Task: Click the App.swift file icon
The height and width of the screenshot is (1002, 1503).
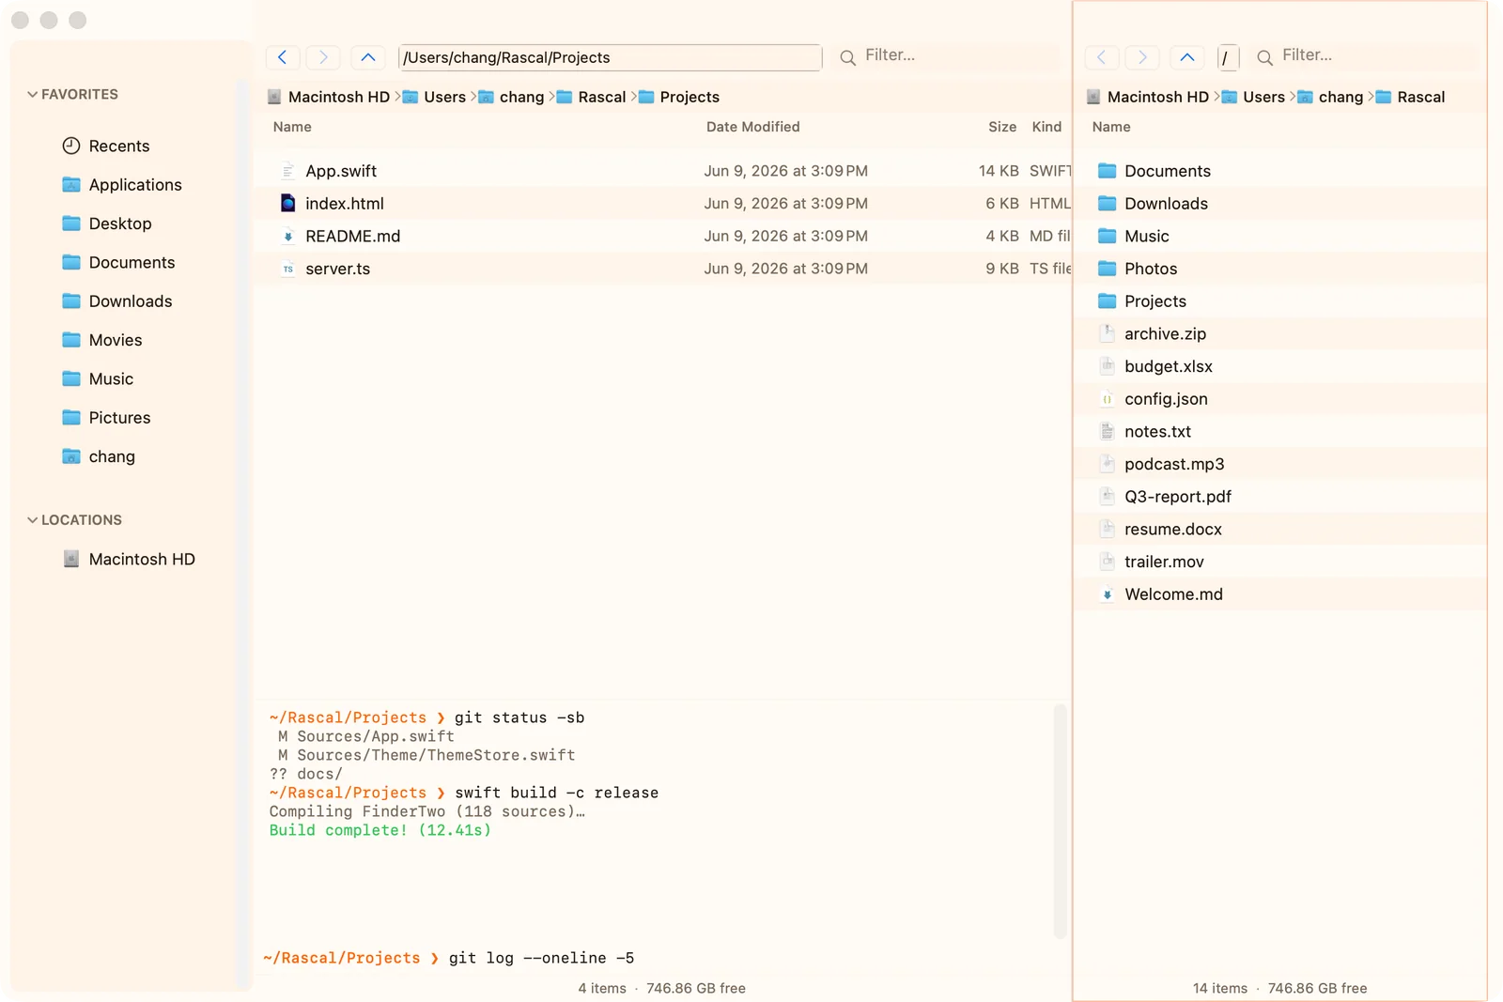Action: [287, 171]
